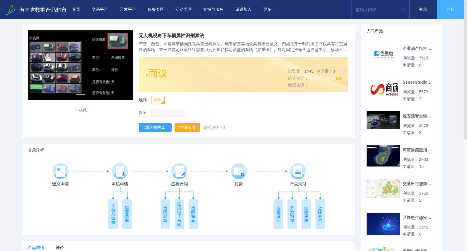Open the 海南遥感应用 product title
The width and height of the screenshot is (467, 251).
pos(417,150)
